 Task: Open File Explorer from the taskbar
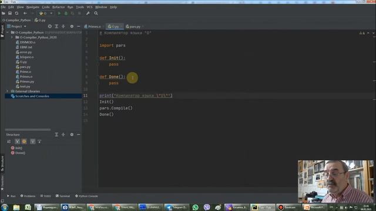tap(16, 207)
